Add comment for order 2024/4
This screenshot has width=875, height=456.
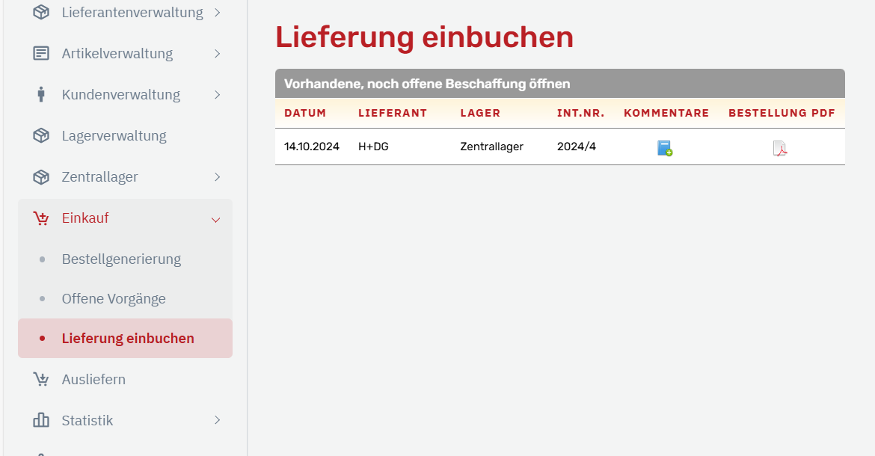point(665,148)
